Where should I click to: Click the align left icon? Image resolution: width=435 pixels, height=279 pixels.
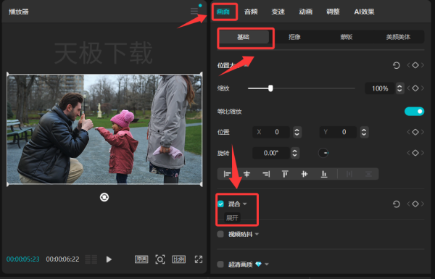[227, 174]
